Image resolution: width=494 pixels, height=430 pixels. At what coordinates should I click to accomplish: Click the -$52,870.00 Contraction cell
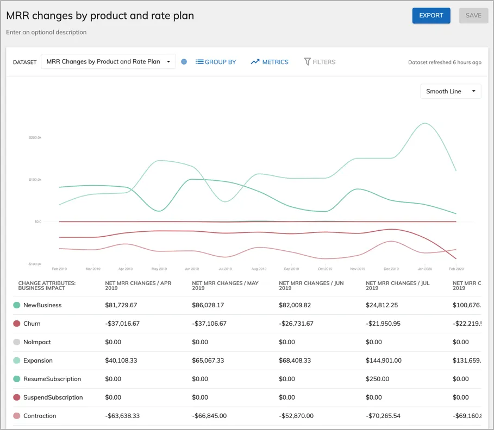296,416
